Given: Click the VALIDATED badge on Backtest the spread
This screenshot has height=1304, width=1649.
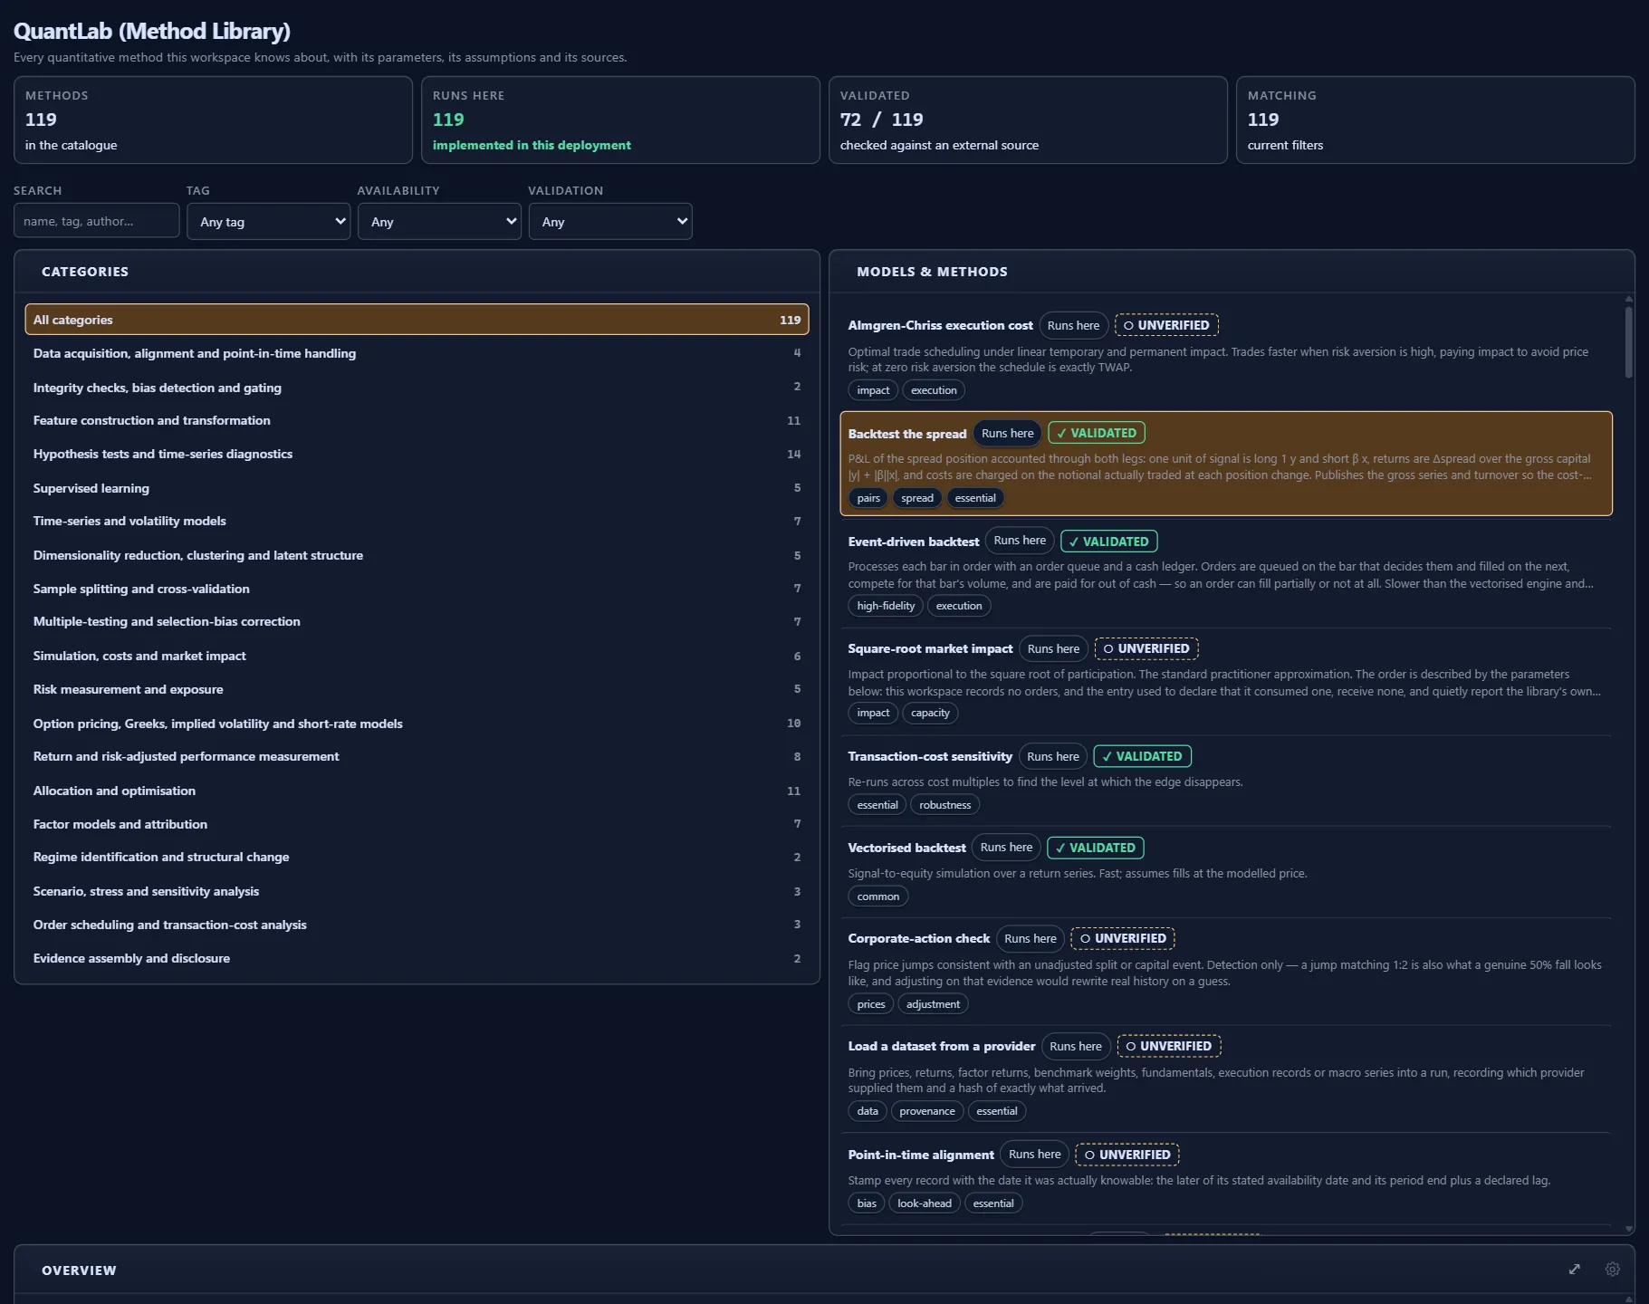Looking at the screenshot, I should [1097, 433].
